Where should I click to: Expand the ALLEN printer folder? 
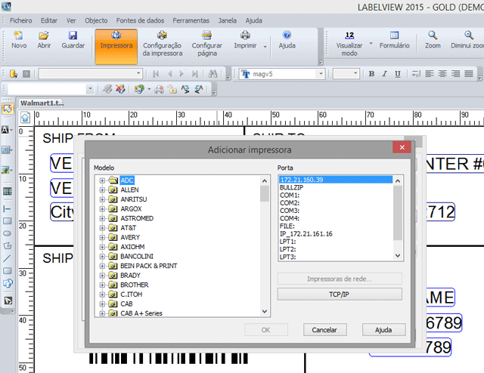point(102,190)
